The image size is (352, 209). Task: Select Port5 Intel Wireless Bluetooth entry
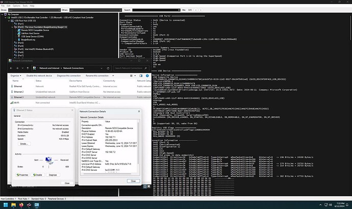click(x=36, y=49)
